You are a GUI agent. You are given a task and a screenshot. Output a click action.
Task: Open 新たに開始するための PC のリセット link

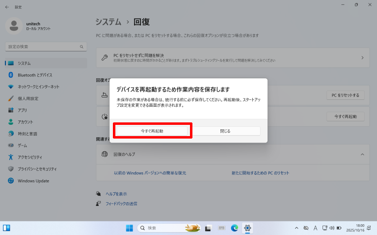click(x=260, y=173)
